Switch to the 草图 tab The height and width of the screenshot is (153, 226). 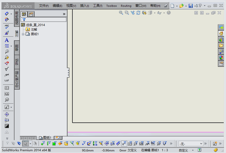(17, 48)
